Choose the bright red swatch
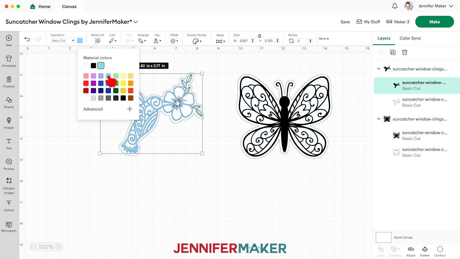Image resolution: width=460 pixels, height=259 pixels. tap(86, 83)
